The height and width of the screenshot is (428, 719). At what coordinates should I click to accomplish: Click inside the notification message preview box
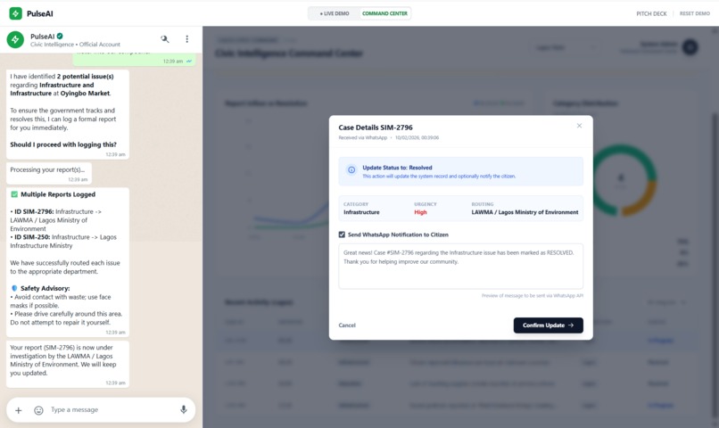click(461, 267)
